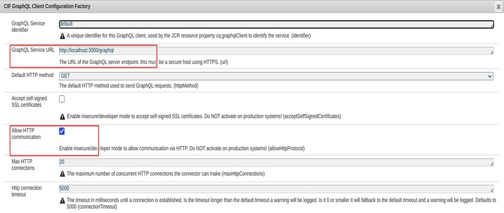504x213 pixels.
Task: Click resize handle of Service URL field
Action: [492, 53]
